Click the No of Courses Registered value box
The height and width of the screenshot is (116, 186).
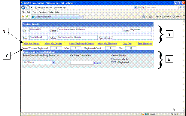pyautogui.click(x=56, y=48)
